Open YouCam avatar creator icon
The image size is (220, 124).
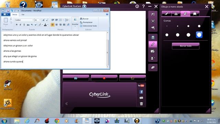tap(153, 58)
